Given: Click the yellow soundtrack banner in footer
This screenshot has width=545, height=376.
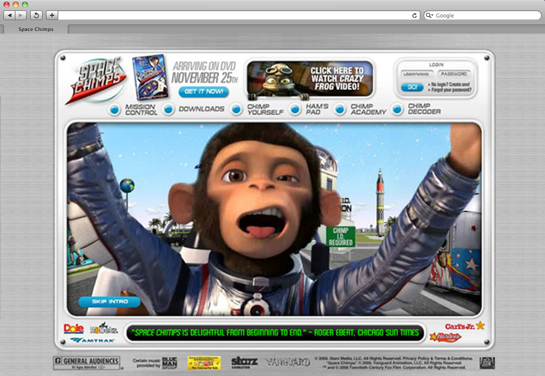Looking at the screenshot, I should point(204,363).
